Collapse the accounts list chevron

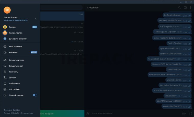(36, 19)
